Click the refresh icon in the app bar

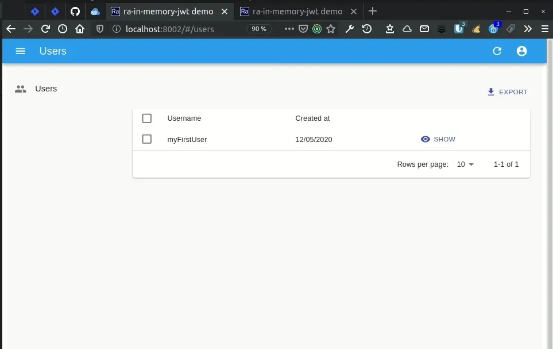pos(497,51)
